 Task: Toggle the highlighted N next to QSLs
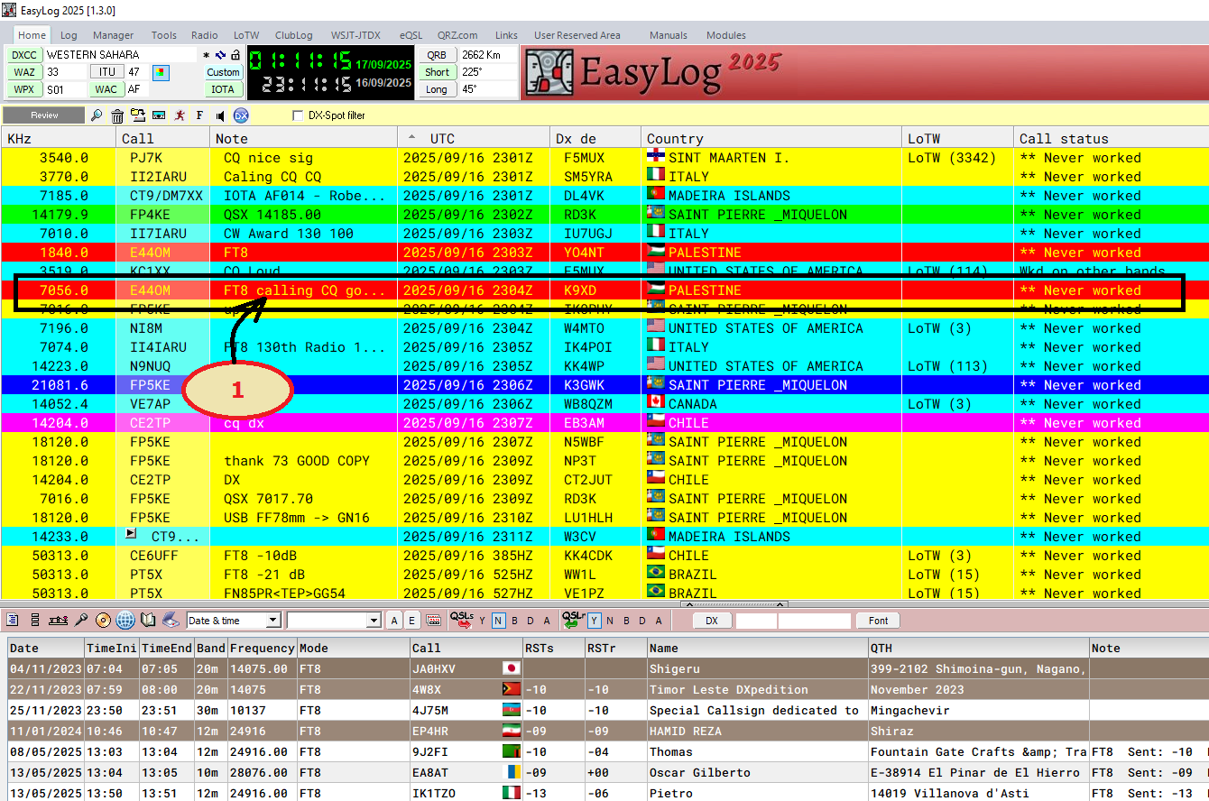pyautogui.click(x=498, y=621)
